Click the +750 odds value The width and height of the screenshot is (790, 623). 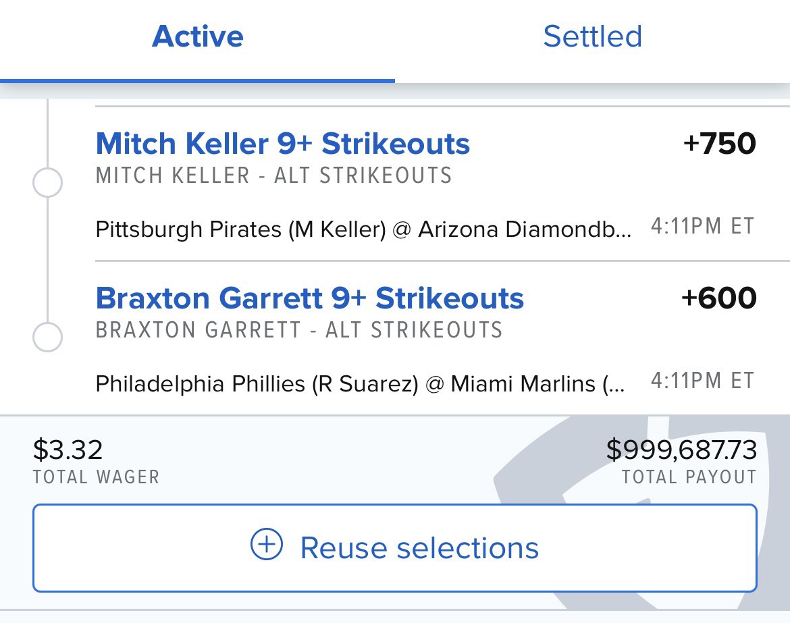click(x=720, y=144)
